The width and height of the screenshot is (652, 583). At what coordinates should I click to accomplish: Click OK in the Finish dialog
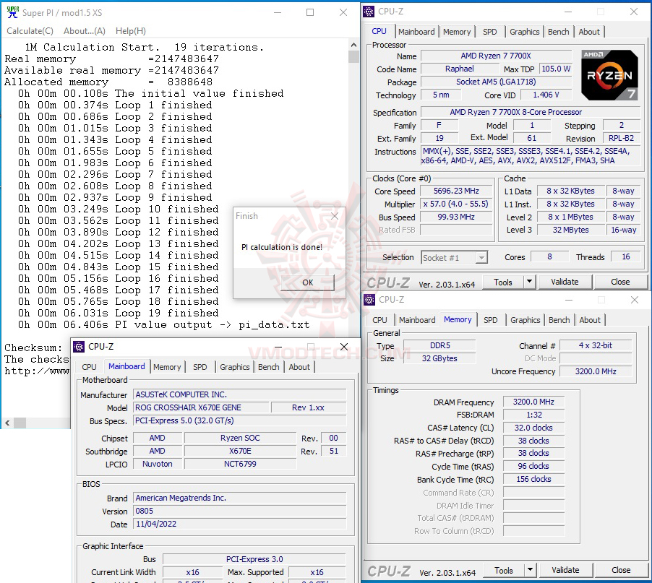[x=307, y=283]
